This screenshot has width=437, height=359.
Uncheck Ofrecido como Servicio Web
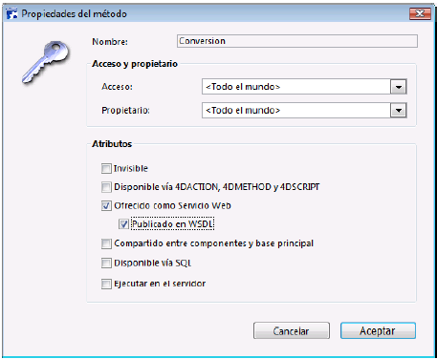point(106,205)
